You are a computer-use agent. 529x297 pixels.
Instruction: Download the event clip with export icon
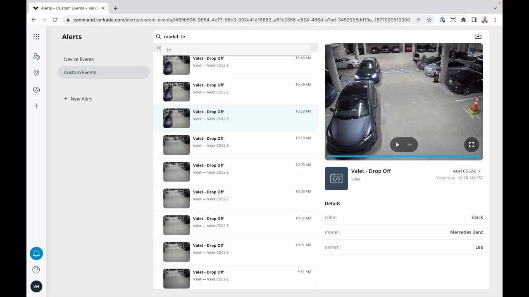click(478, 36)
